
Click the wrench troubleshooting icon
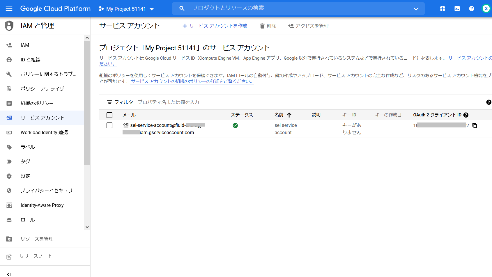pos(9,74)
